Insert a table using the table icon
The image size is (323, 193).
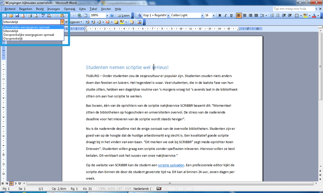pos(85,15)
